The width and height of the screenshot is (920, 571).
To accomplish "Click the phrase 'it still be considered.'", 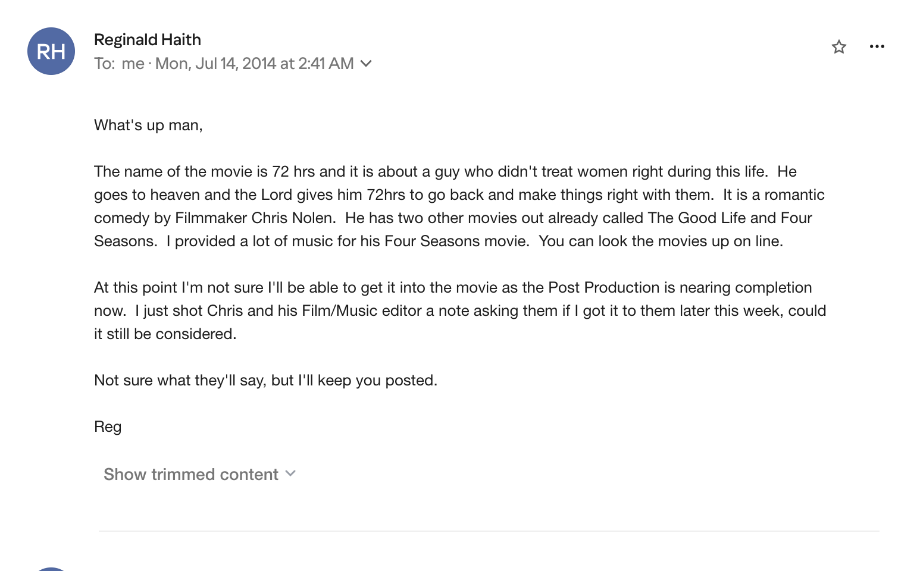I will coord(165,334).
